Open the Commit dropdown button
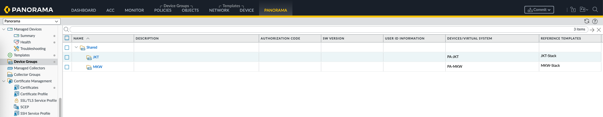This screenshot has width=603, height=117. coord(539,10)
